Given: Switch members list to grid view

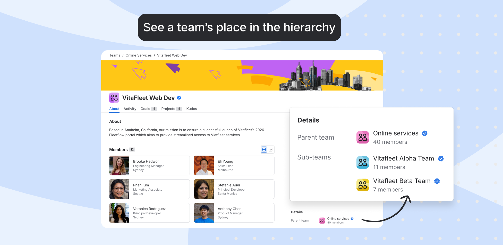Looking at the screenshot, I should tap(264, 150).
